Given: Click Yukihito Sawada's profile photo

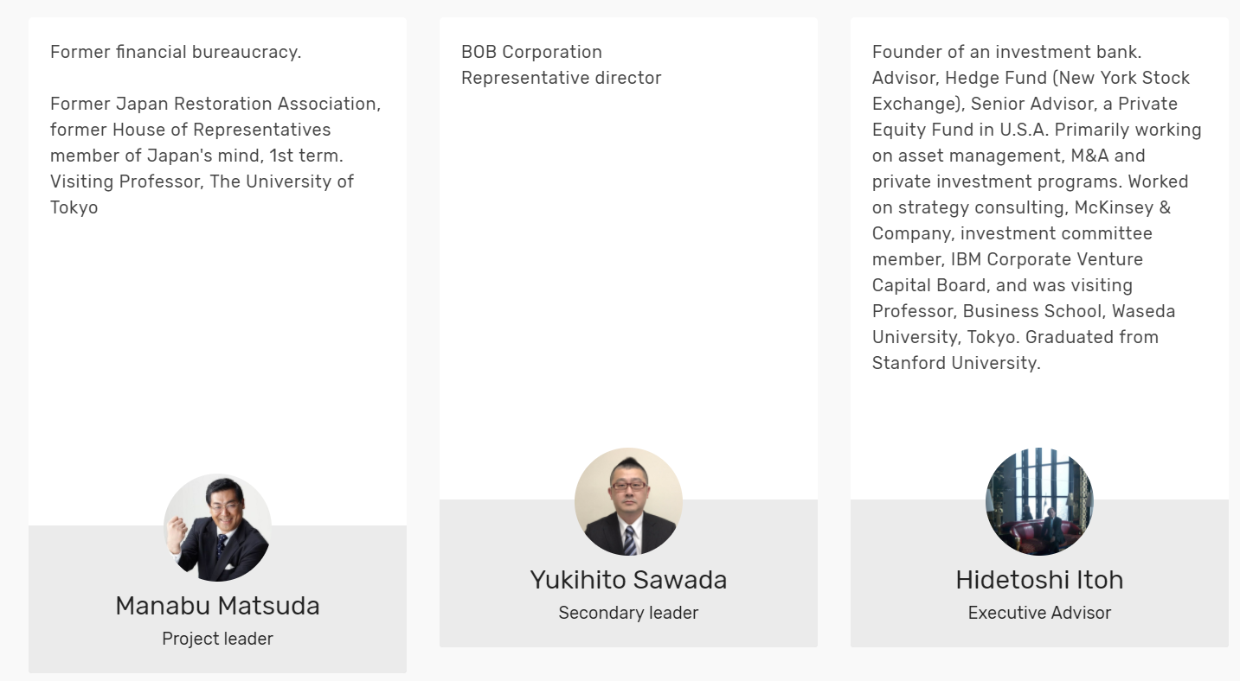Looking at the screenshot, I should coord(628,501).
